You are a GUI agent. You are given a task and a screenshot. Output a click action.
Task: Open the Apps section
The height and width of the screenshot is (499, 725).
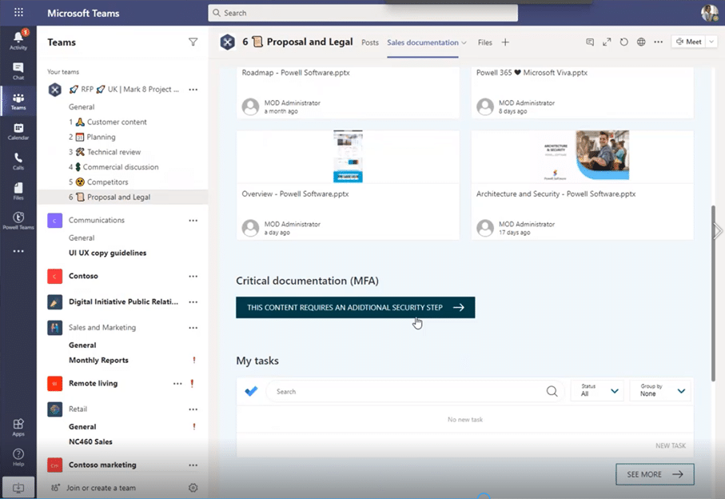(18, 426)
